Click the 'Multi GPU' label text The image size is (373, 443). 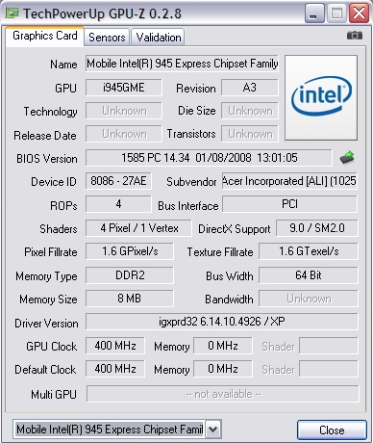pos(54,394)
